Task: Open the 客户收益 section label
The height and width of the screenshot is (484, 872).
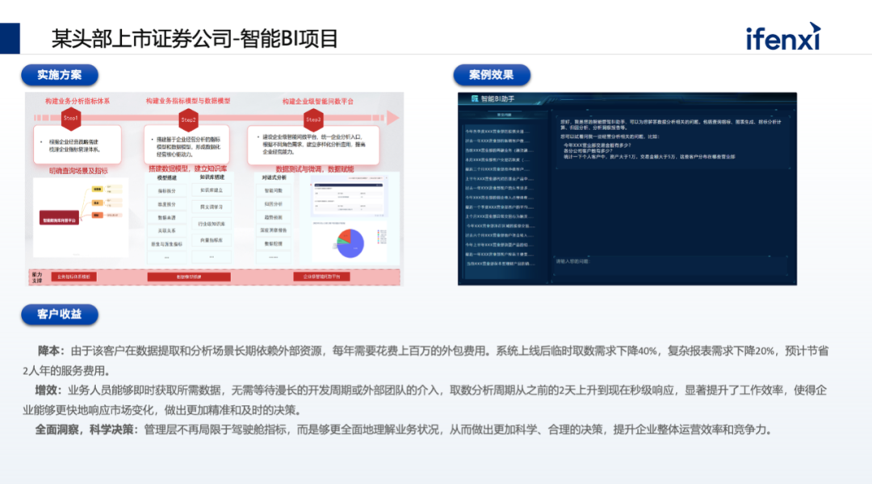Action: (60, 314)
